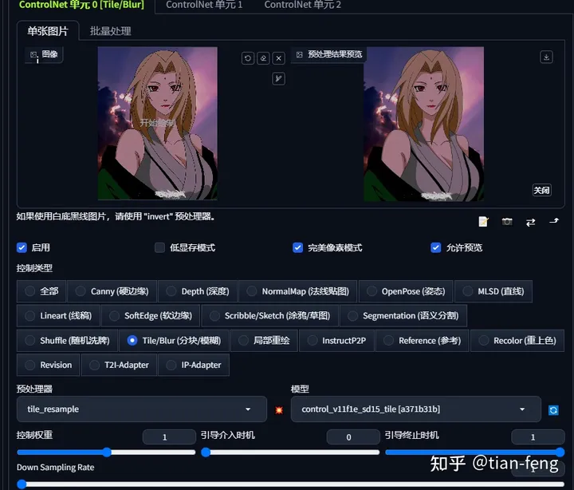The width and height of the screenshot is (574, 490).
Task: Open the control_v11f1e_sd15_tile model dropdown
Action: coord(416,409)
